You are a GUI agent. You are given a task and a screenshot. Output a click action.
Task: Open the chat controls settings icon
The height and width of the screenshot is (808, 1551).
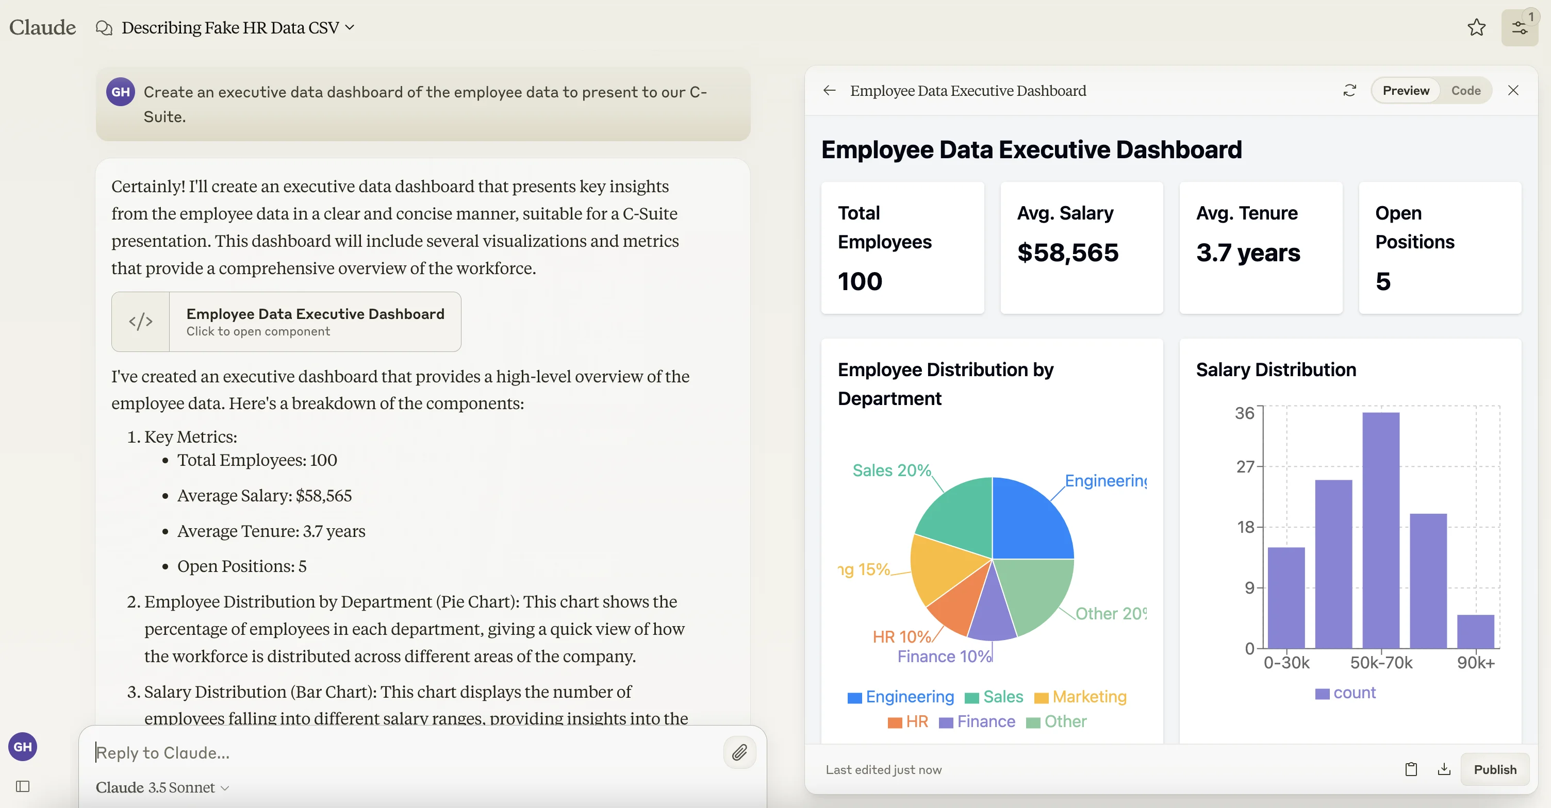click(1519, 28)
